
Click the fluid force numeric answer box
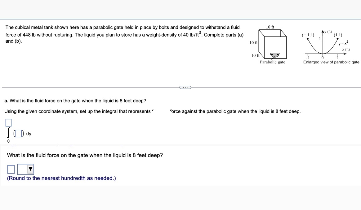[11, 169]
